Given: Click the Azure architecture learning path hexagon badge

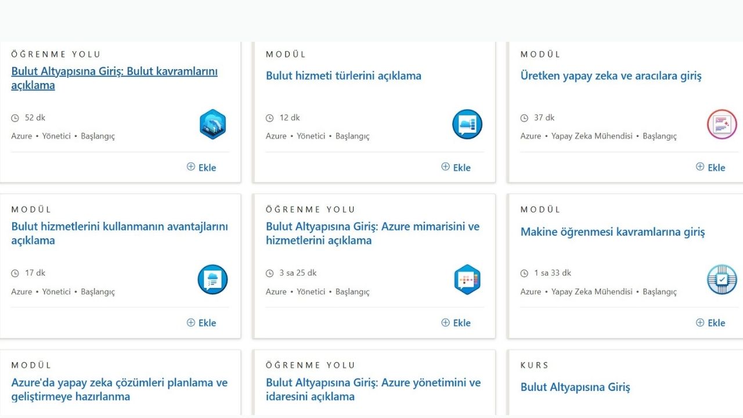Looking at the screenshot, I should [467, 279].
